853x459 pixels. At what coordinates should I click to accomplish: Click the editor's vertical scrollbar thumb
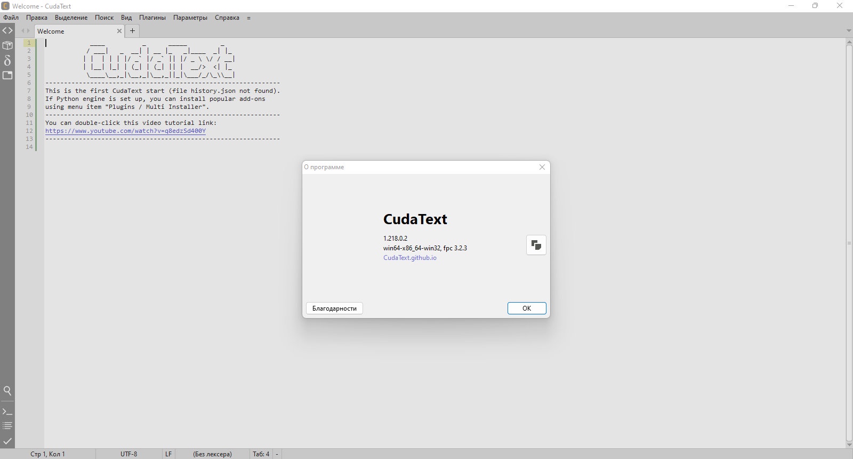tap(849, 243)
